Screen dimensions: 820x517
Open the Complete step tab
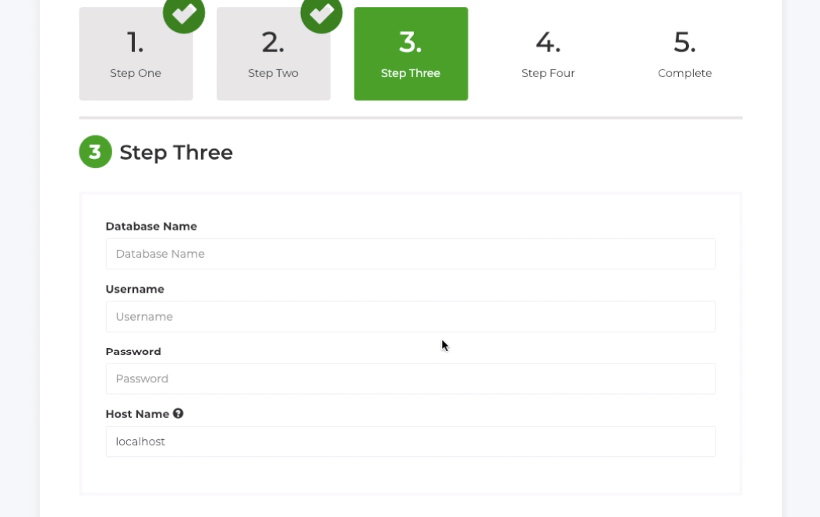[x=684, y=54]
